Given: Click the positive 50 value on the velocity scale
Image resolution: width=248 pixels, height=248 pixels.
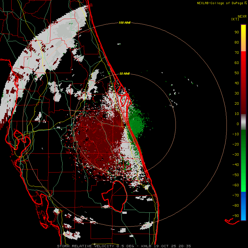Looking at the screenshot, I should coord(237,73).
